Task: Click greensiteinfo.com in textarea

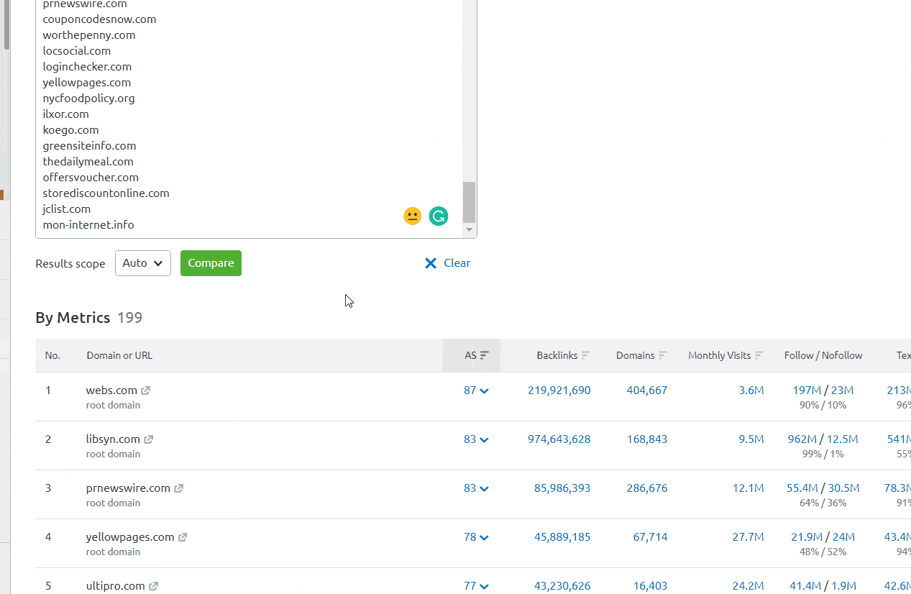Action: pyautogui.click(x=89, y=146)
